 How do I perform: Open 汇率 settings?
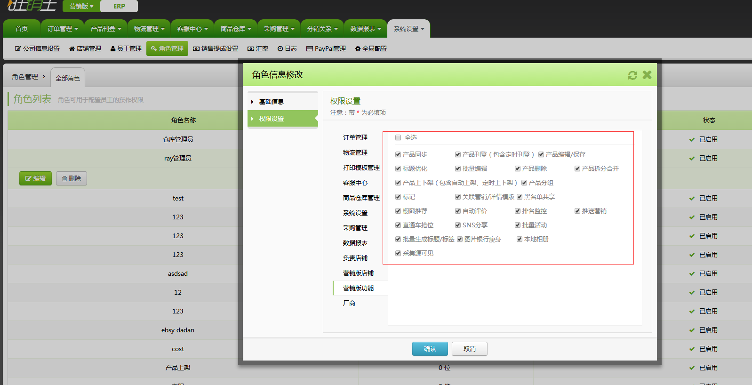258,48
